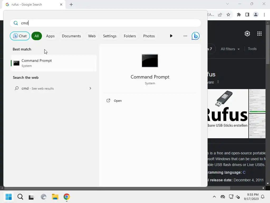Open Bing Chat pill in search panel
Image resolution: width=270 pixels, height=203 pixels.
[x=20, y=36]
